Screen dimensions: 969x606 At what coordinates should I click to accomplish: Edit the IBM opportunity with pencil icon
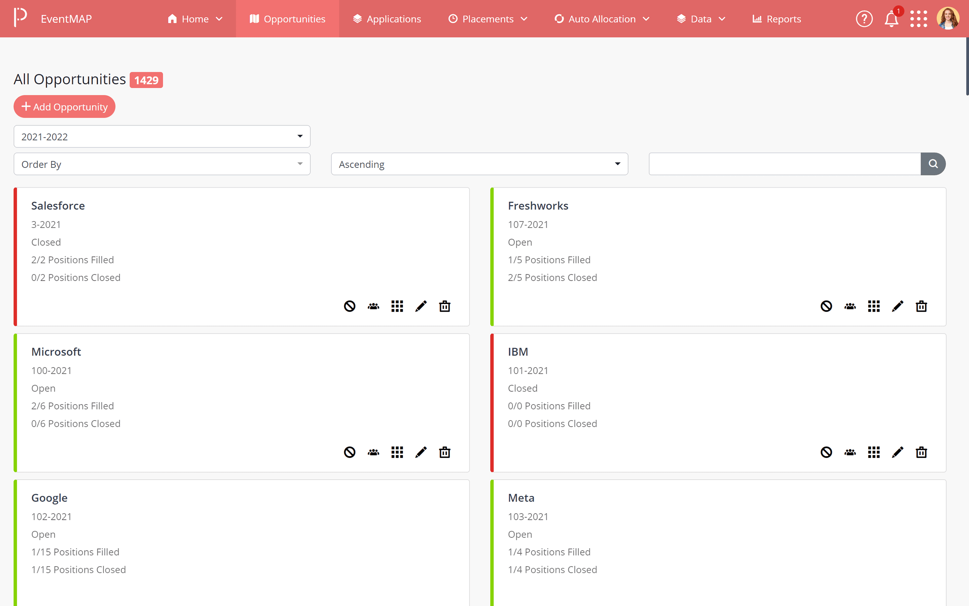pos(897,452)
